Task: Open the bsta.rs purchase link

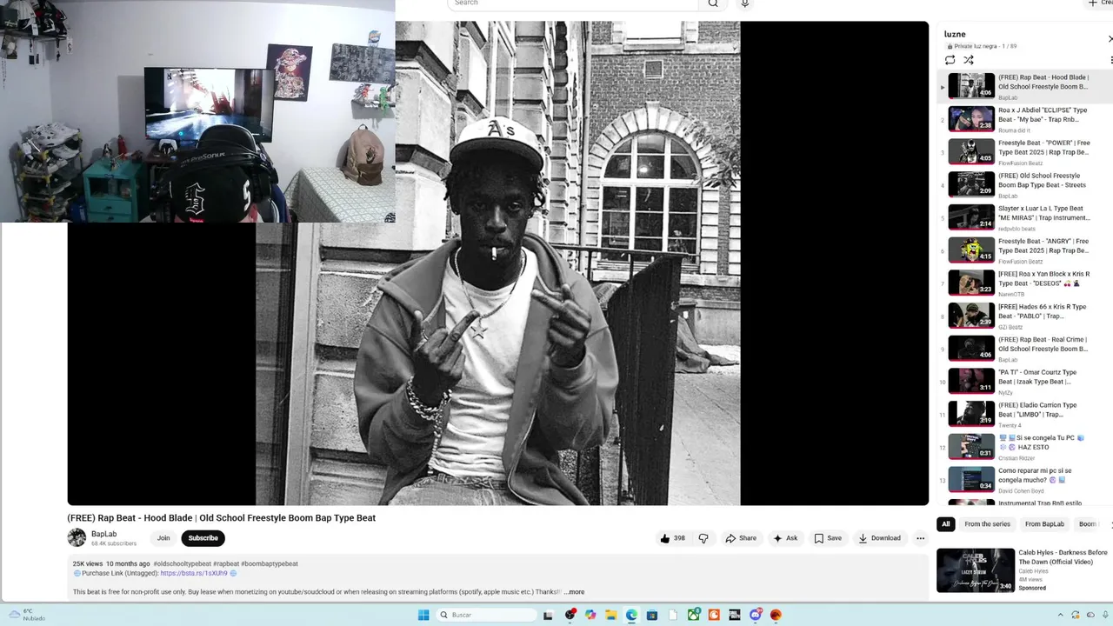Action: (194, 574)
